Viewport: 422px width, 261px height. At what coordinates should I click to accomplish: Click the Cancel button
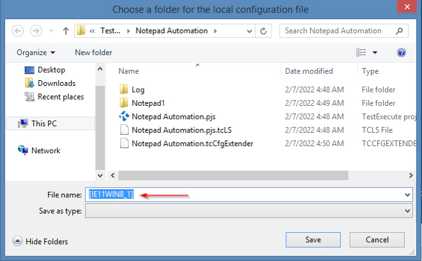[377, 240]
